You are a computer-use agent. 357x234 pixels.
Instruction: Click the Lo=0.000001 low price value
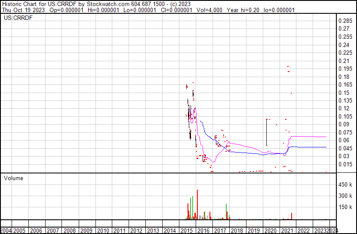coord(140,10)
